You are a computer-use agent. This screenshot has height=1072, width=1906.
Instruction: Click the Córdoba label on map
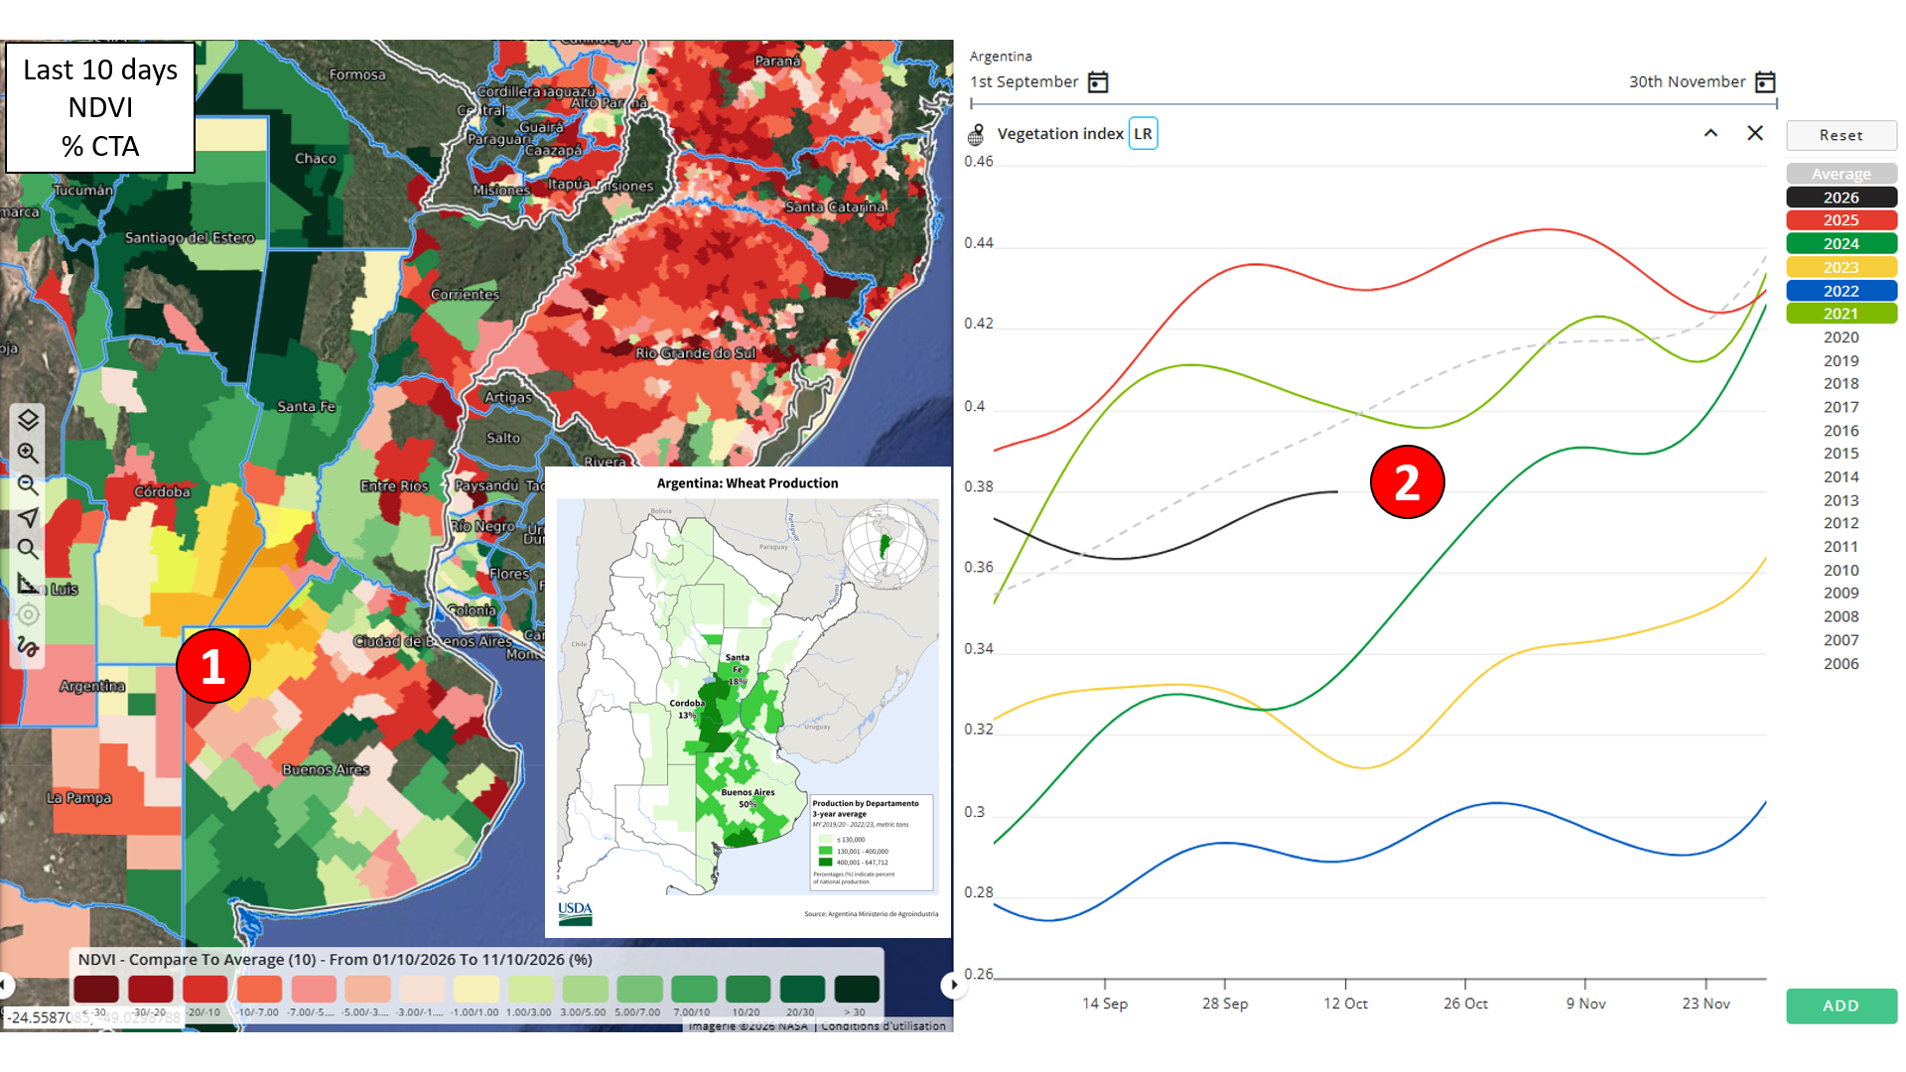click(162, 492)
